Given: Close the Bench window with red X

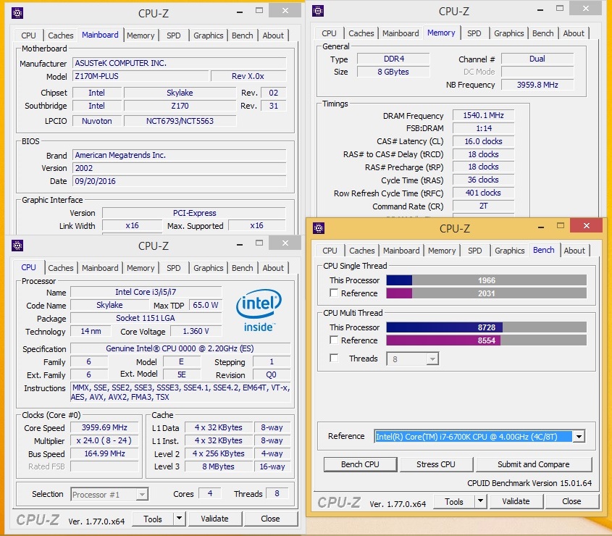Looking at the screenshot, I should [586, 226].
